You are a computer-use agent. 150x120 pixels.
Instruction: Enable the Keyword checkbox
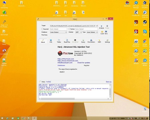(x=42, y=29)
